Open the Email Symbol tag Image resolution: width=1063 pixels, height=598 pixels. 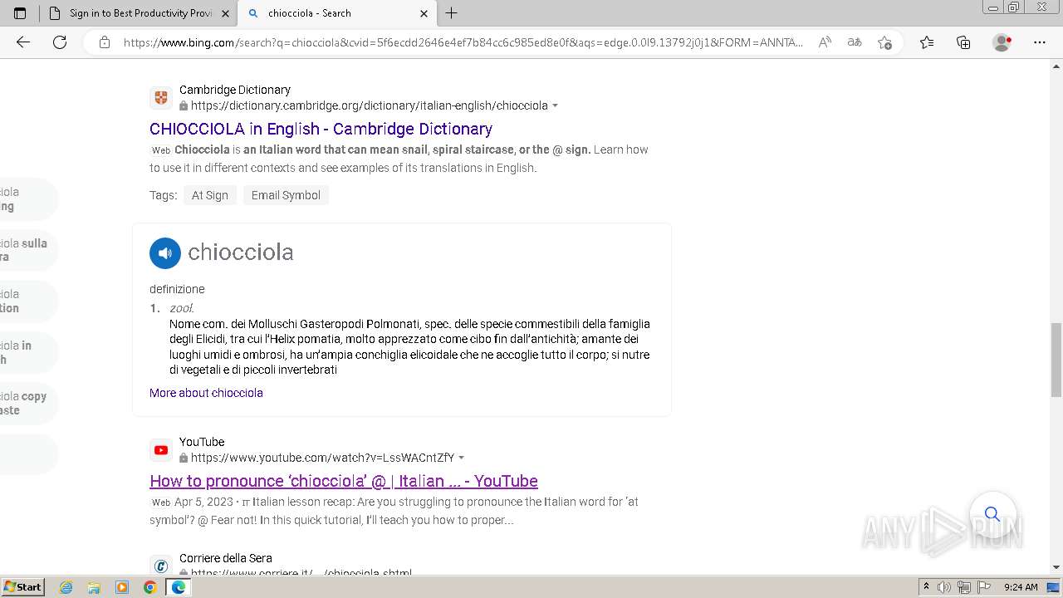pos(286,195)
